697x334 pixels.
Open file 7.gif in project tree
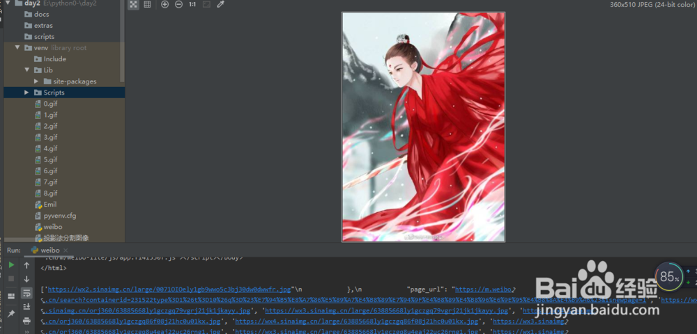[x=50, y=182]
